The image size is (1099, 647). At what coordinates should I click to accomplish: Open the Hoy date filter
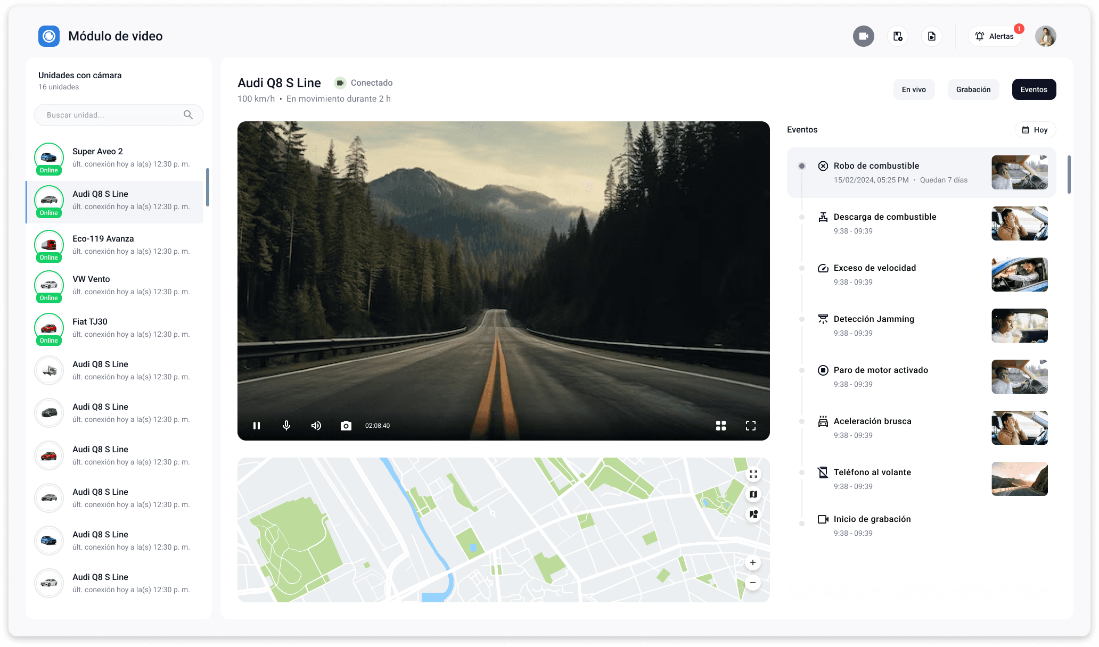click(x=1035, y=130)
